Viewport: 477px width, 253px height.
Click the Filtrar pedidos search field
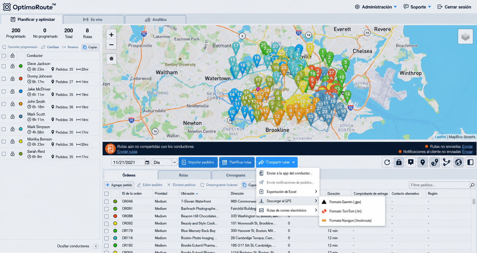439,185
